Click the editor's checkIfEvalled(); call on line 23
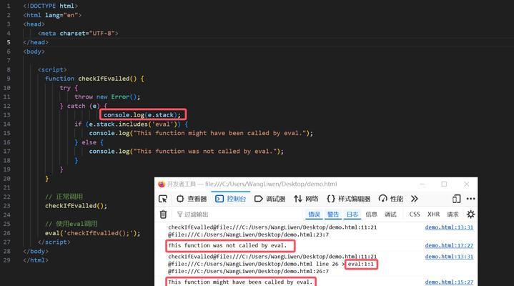514x286 pixels. 76,206
